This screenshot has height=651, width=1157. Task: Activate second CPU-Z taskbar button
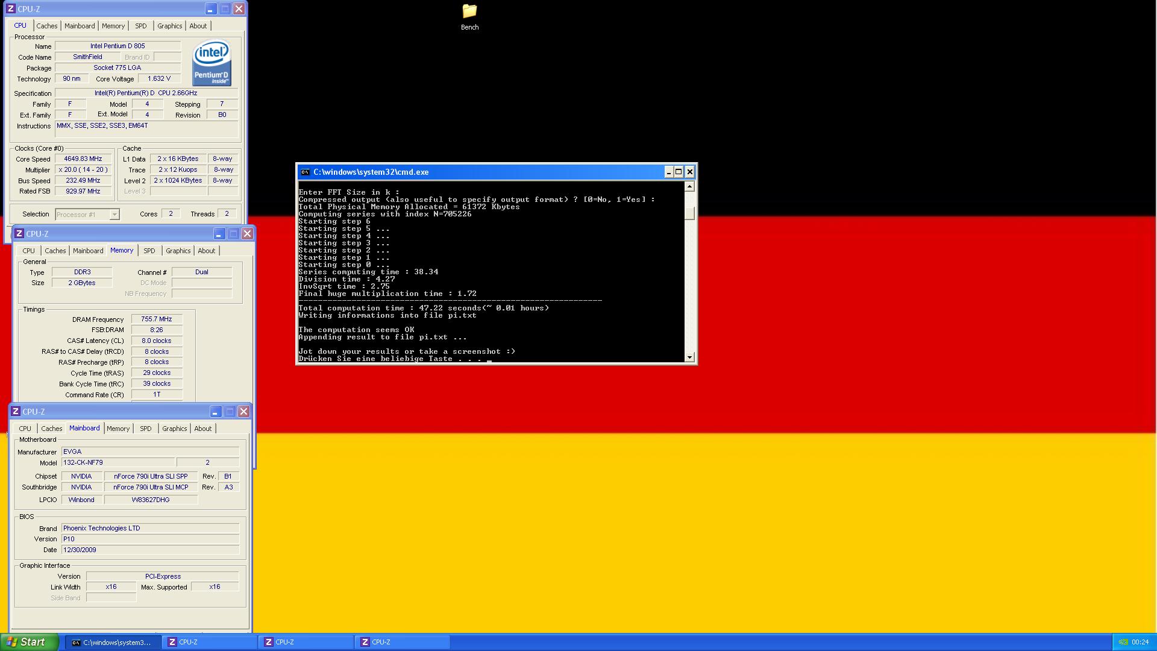coord(306,643)
